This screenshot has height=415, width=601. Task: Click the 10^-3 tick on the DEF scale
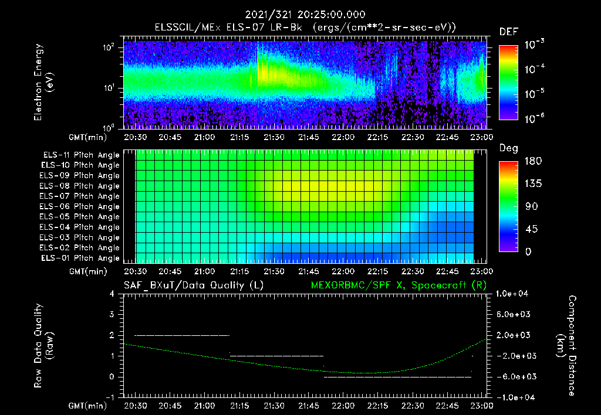[x=534, y=45]
